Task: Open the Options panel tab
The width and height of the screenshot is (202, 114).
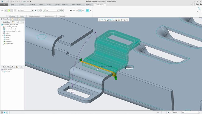Action: (x=22, y=16)
